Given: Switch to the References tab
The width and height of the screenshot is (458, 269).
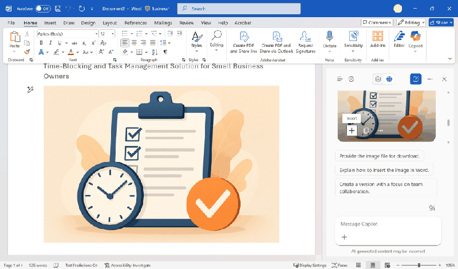Looking at the screenshot, I should coord(136,23).
